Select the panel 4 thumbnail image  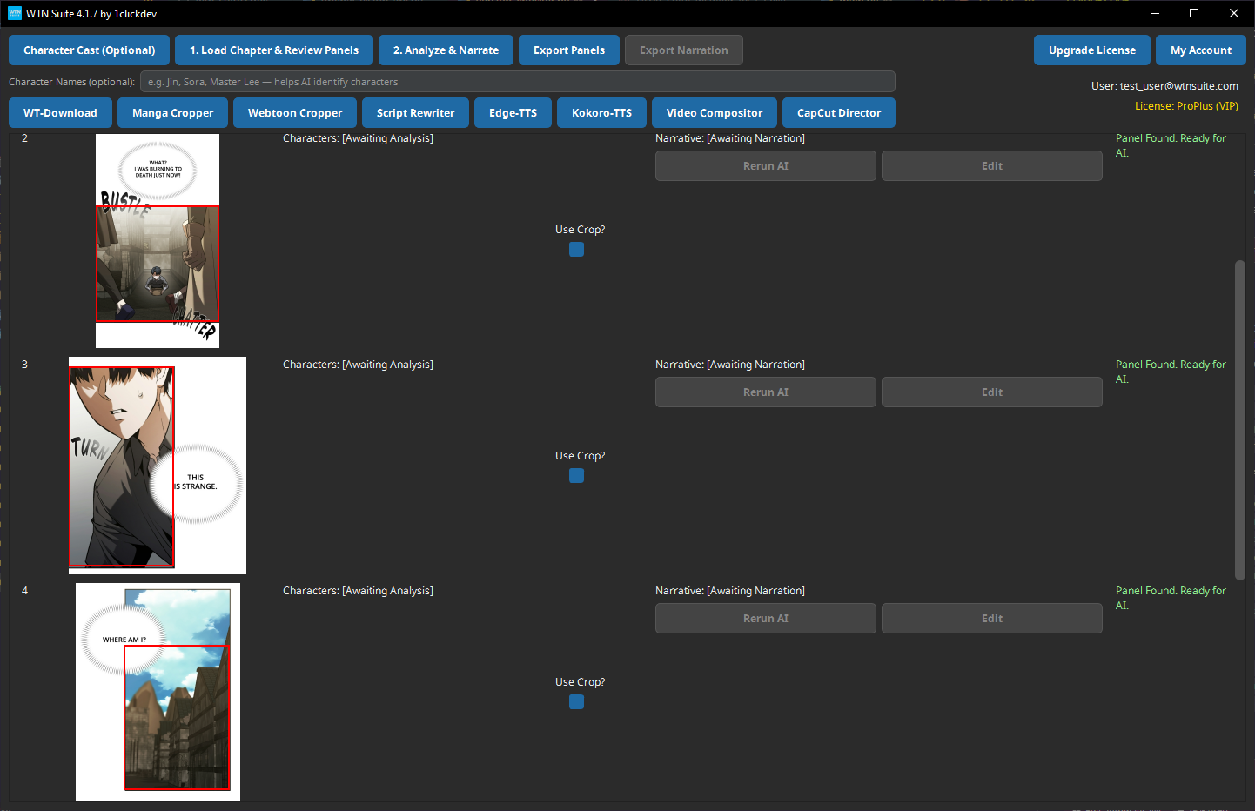(157, 690)
